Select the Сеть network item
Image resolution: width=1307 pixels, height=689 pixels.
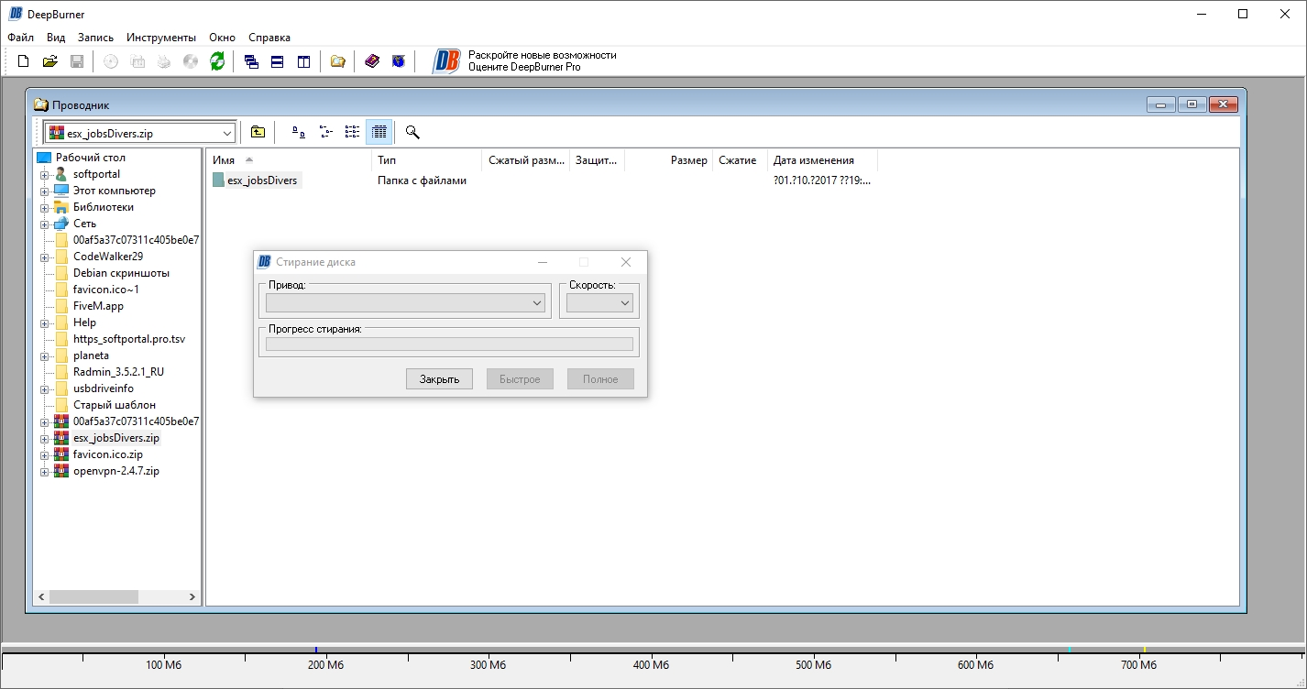pos(84,224)
